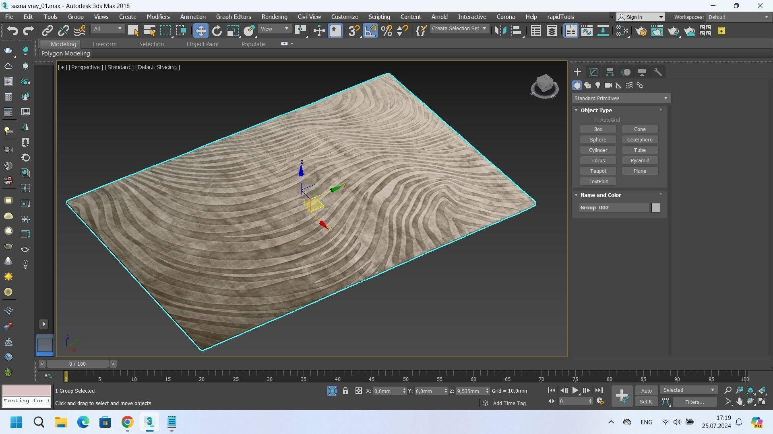
Task: Toggle 3D Snaps icon
Action: (354, 31)
